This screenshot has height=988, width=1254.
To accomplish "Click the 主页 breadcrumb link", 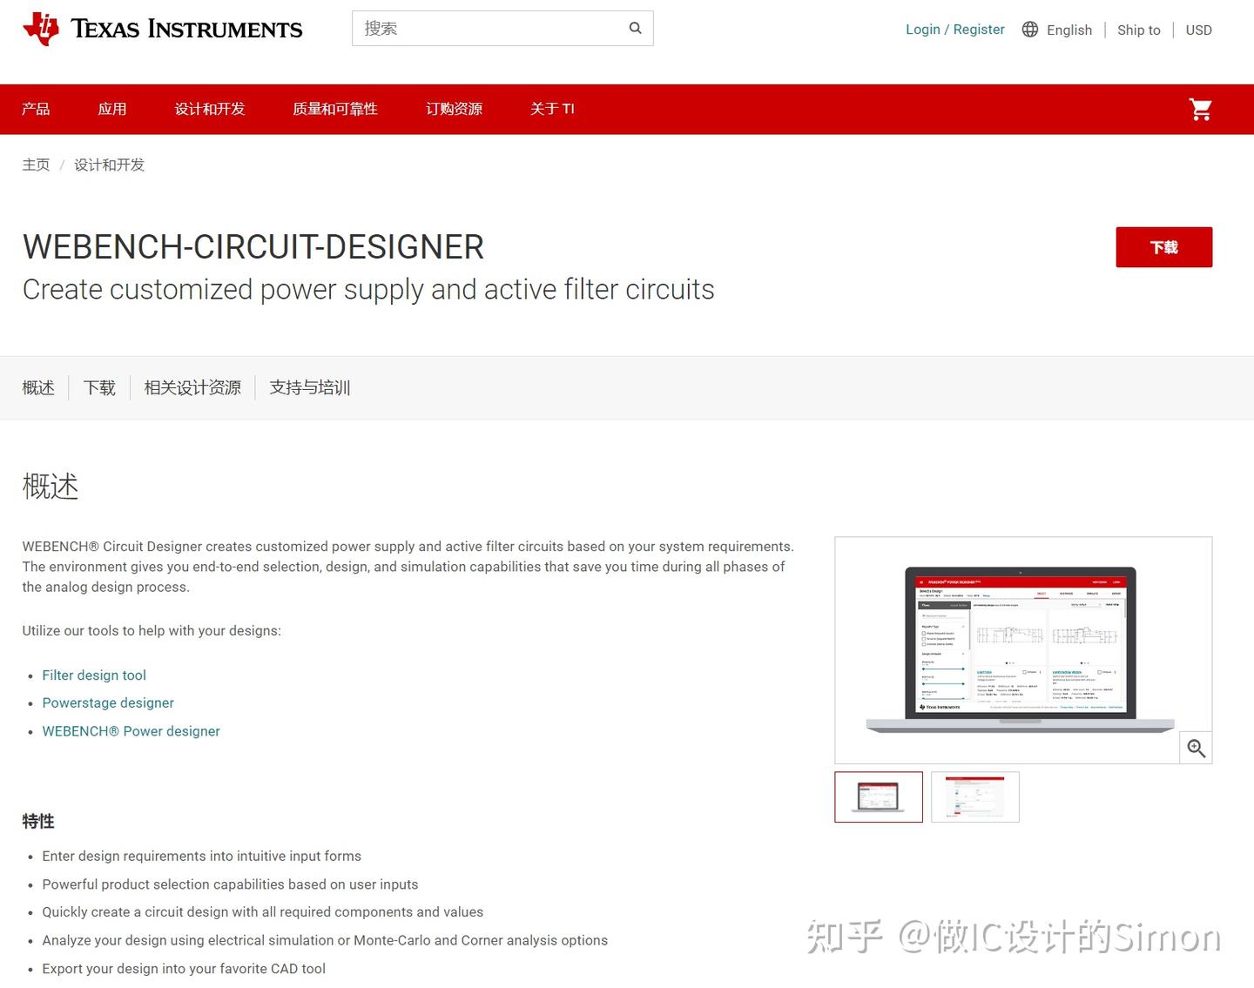I will click(x=36, y=165).
